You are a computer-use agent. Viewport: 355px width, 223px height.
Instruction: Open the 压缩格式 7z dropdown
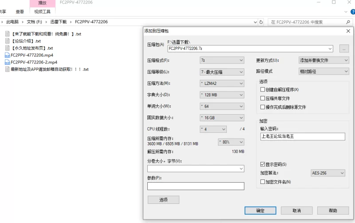click(222, 60)
